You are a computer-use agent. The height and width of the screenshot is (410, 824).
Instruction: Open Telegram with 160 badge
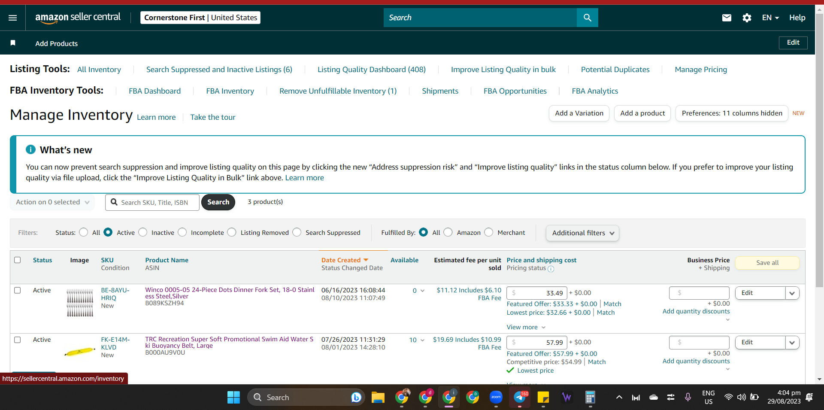click(520, 397)
